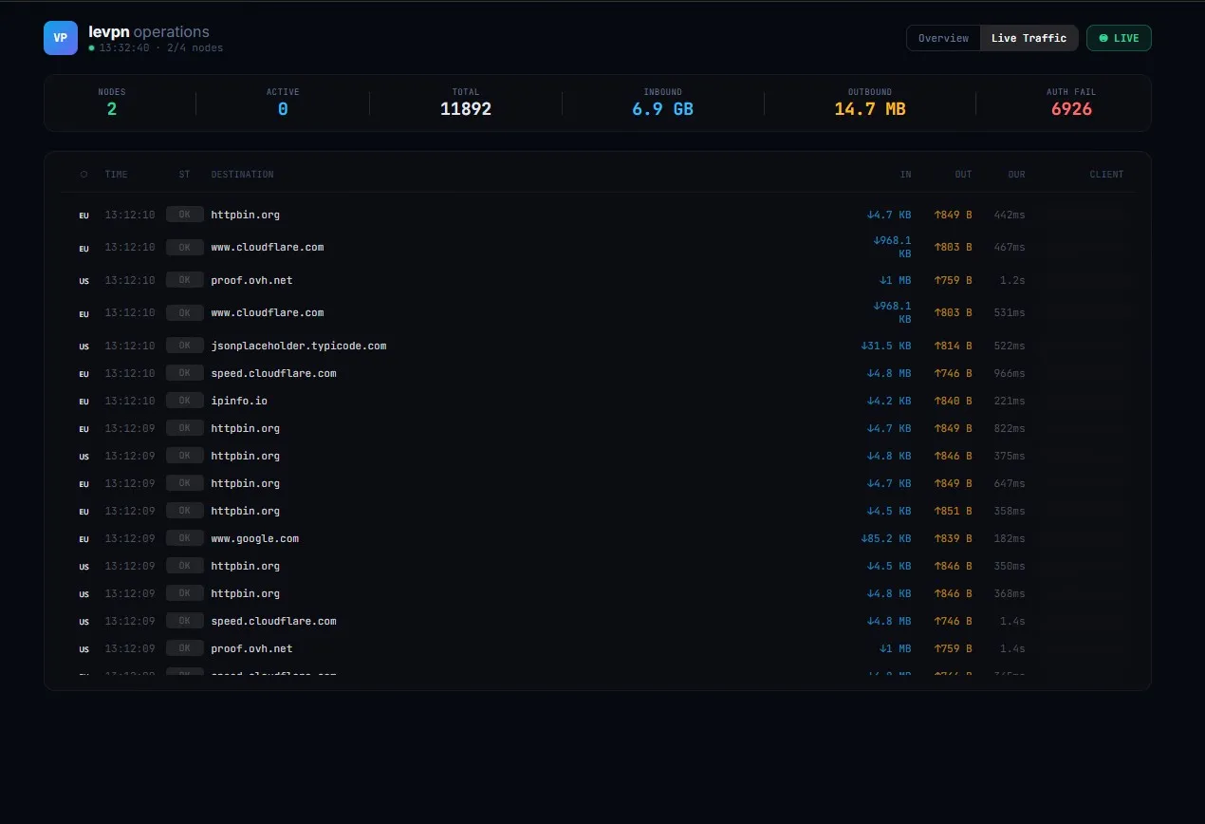The width and height of the screenshot is (1205, 824).
Task: Click the US region badge in 522ms row
Action: tap(83, 346)
